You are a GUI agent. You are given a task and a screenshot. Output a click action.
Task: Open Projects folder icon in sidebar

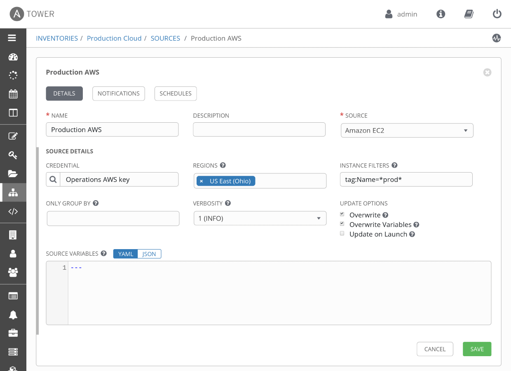click(x=13, y=173)
